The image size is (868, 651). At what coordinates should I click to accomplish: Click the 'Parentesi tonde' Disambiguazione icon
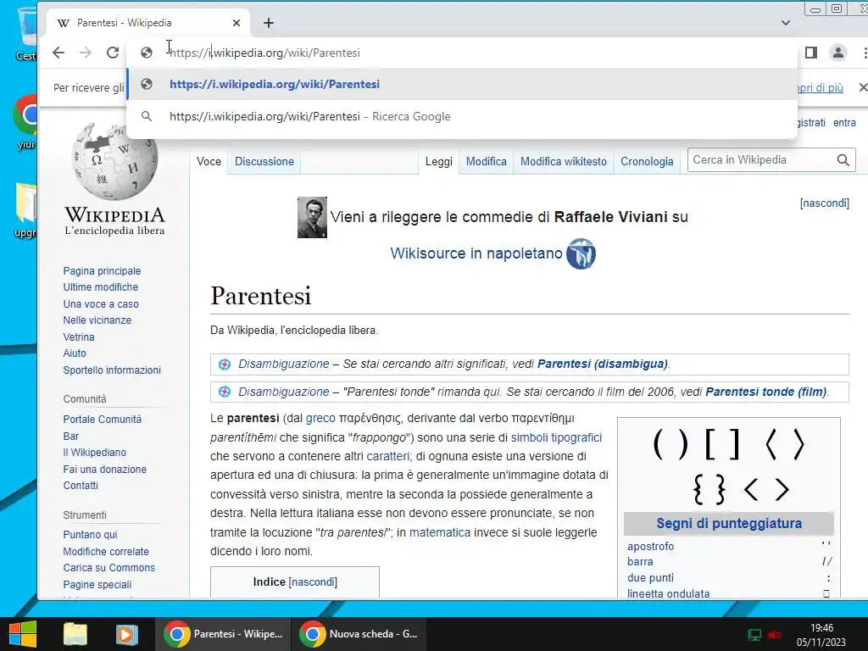(224, 392)
